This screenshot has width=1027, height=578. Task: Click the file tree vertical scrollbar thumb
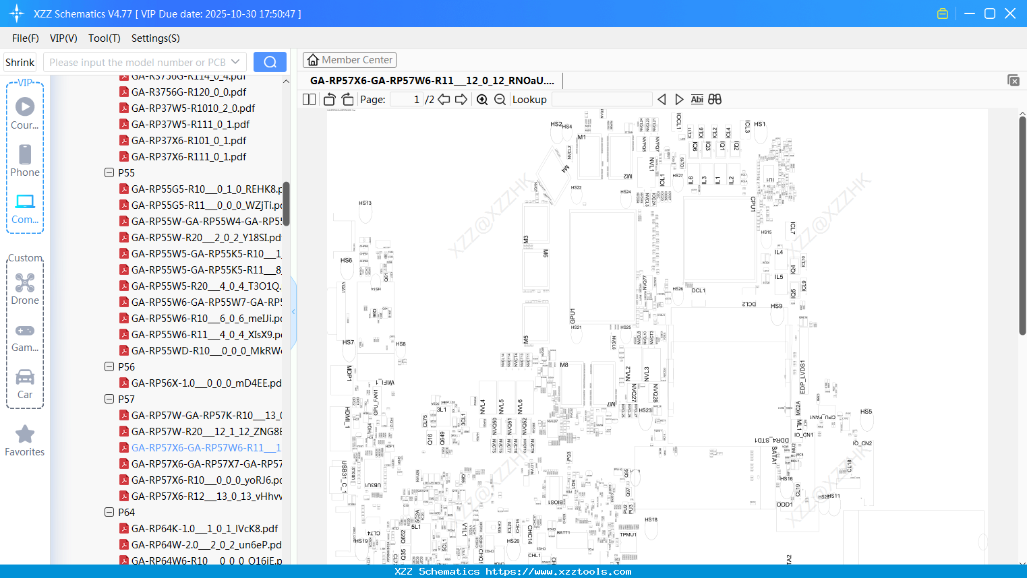tap(286, 203)
